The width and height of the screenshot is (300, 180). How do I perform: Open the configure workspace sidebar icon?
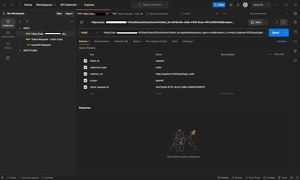[8, 58]
